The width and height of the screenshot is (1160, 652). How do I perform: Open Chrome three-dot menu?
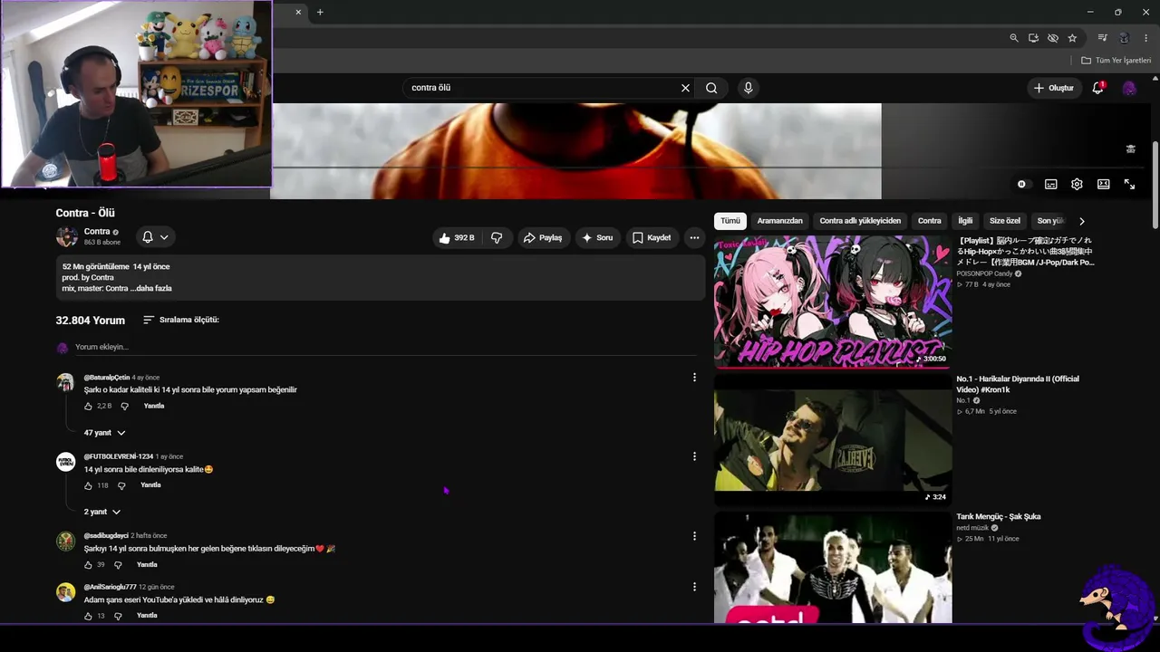click(1146, 38)
